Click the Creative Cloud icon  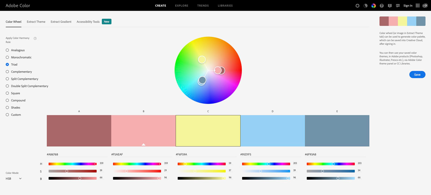[x=425, y=6]
